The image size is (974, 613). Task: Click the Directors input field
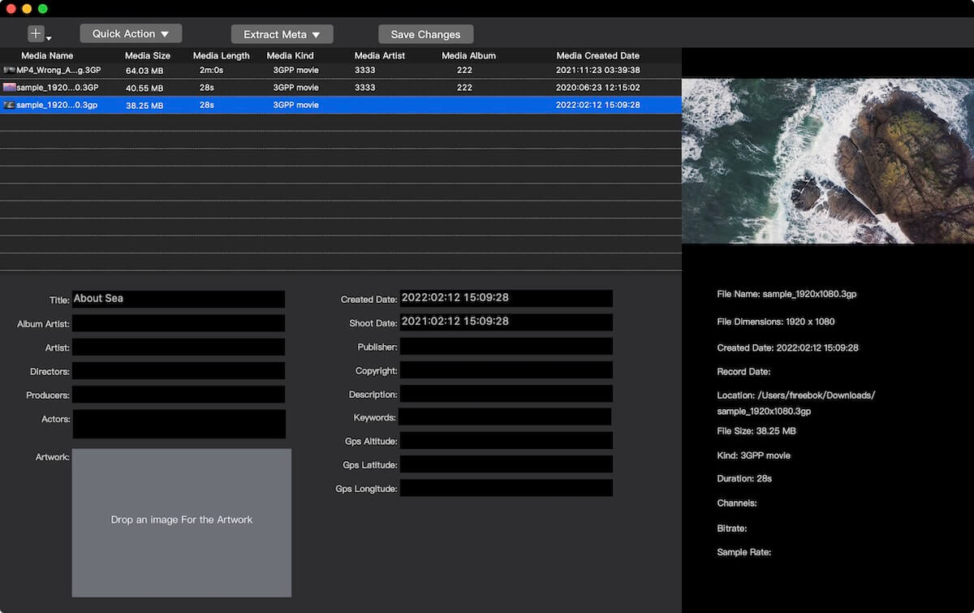[x=178, y=371]
